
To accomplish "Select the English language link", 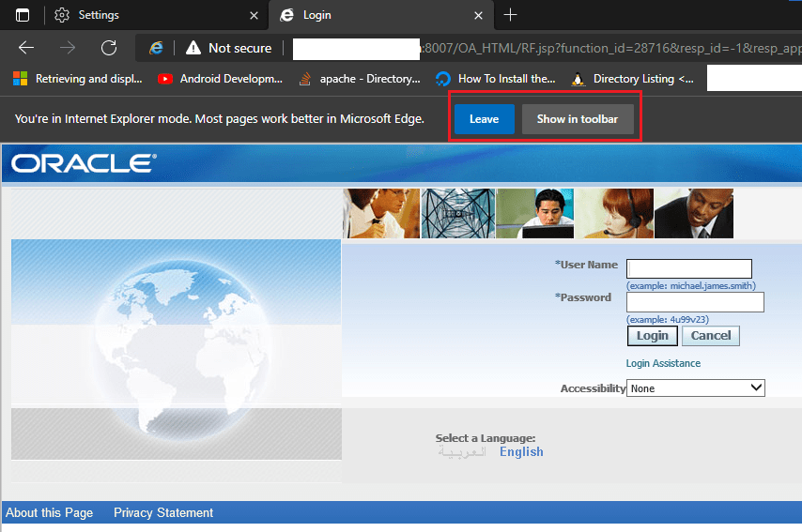I will point(522,451).
